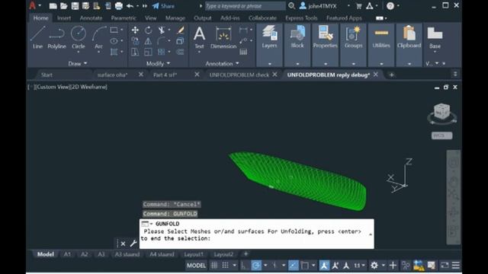Viewport: 488px width, 274px height.
Task: Click the Insert Table icon
Action: (243, 52)
